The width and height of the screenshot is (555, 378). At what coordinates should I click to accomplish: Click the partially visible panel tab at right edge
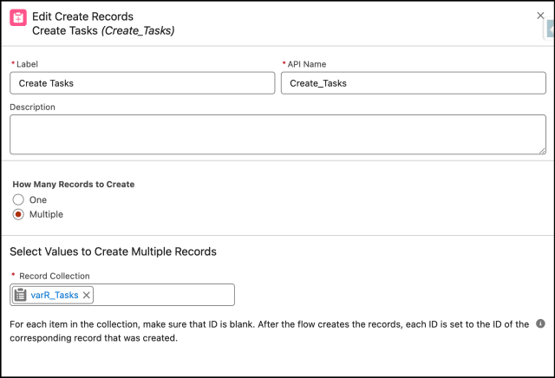551,30
